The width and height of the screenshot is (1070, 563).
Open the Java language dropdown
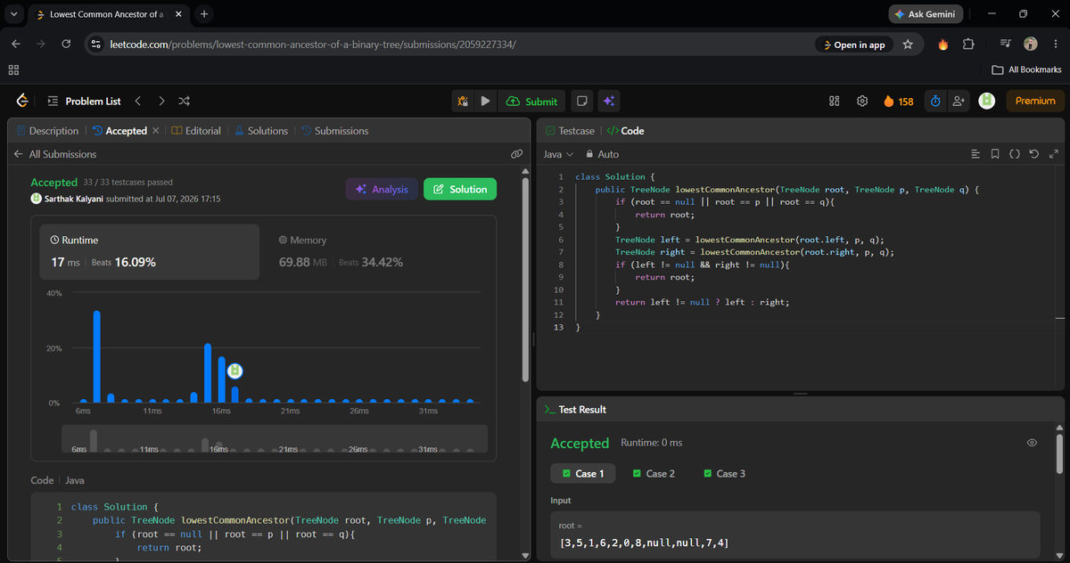557,154
